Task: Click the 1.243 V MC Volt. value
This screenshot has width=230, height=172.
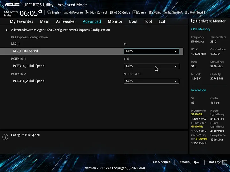Action: click(196, 79)
